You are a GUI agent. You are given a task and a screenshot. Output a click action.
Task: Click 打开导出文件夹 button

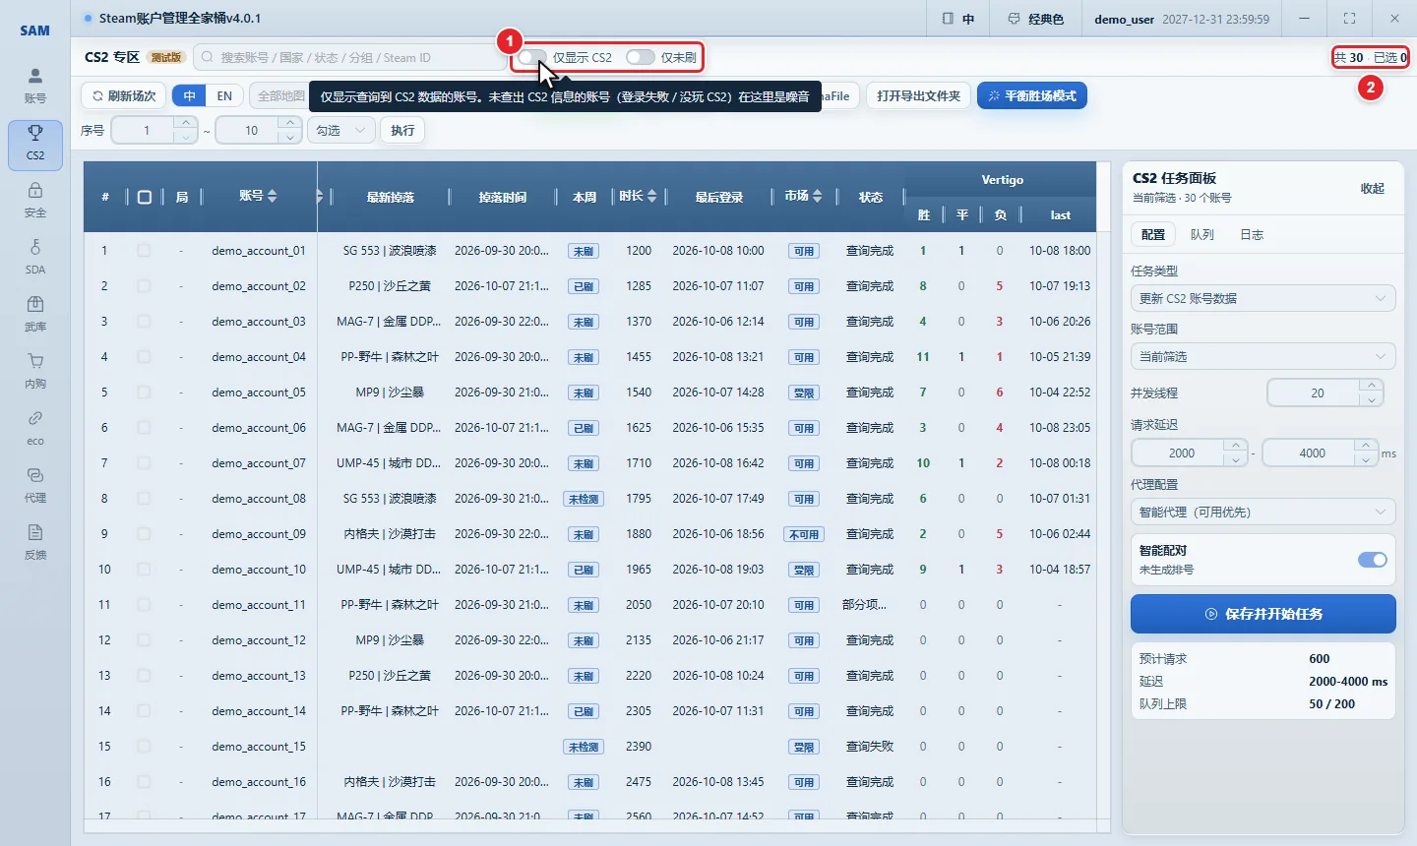click(x=918, y=96)
